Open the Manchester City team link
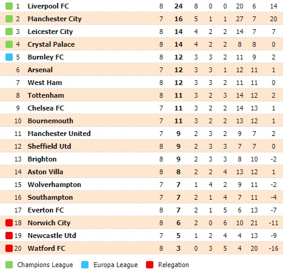The width and height of the screenshot is (283, 272). (x=55, y=19)
